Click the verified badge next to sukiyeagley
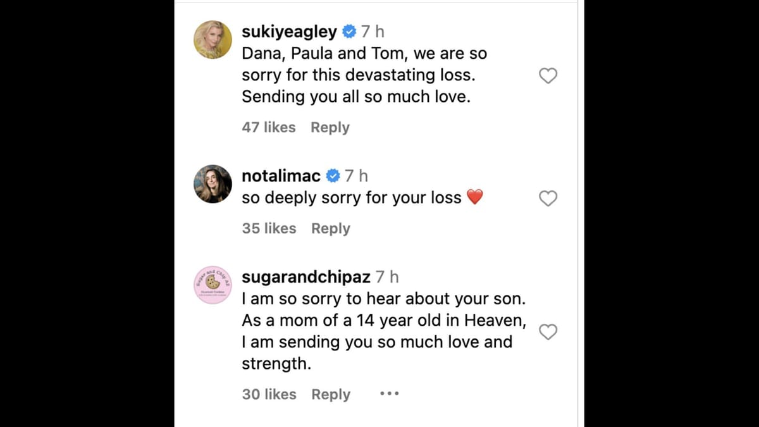Image resolution: width=759 pixels, height=427 pixels. 349,30
